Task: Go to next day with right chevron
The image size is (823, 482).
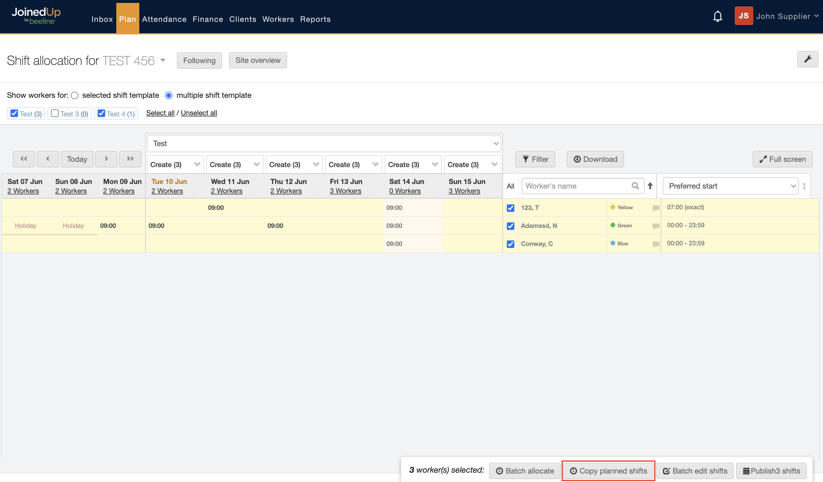Action: point(106,159)
